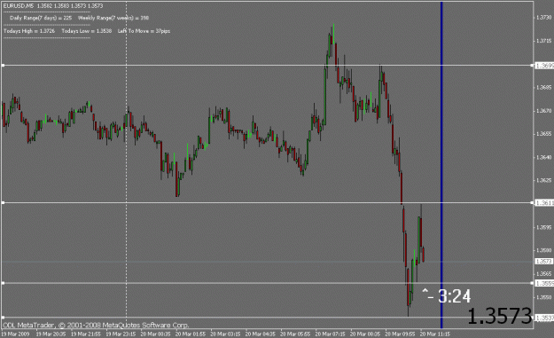Click the 1.3559 price tag on axis
The image size is (554, 338).
pyautogui.click(x=544, y=283)
